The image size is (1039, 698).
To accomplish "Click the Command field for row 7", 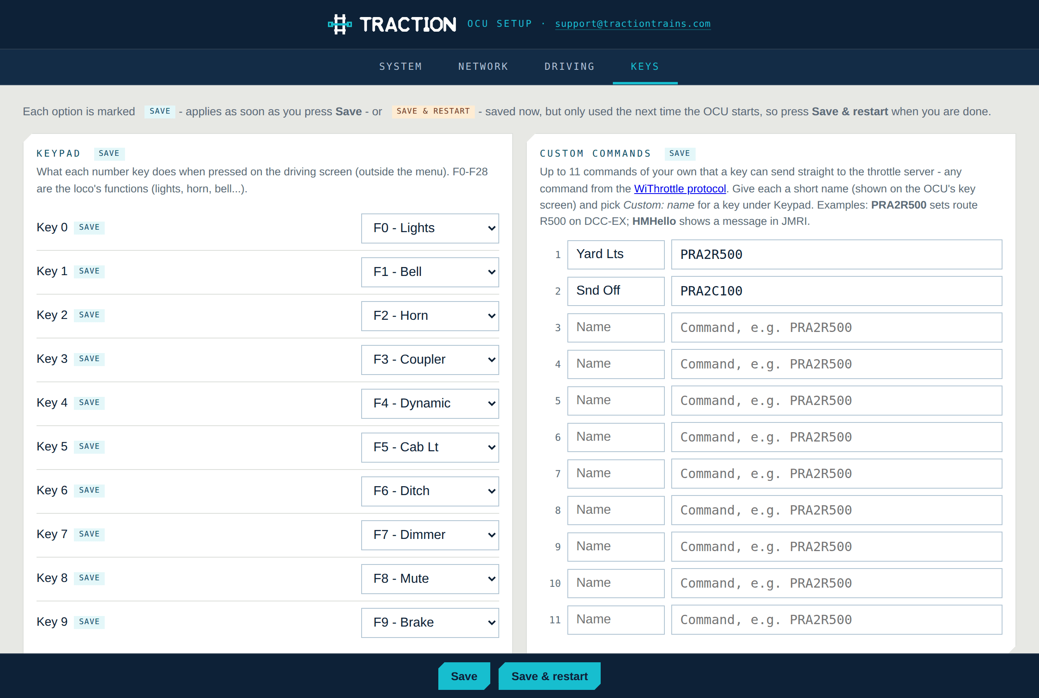I will point(836,473).
